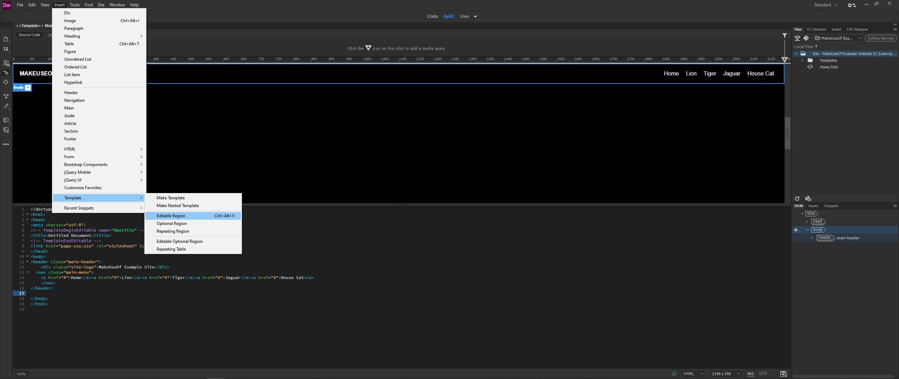This screenshot has height=379, width=899.
Task: Click the Define Servers button
Action: pyautogui.click(x=880, y=38)
